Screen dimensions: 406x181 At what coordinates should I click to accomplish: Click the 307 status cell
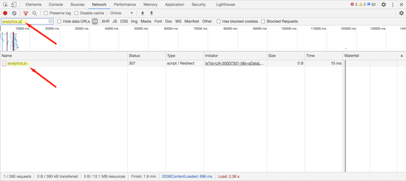pyautogui.click(x=147, y=63)
